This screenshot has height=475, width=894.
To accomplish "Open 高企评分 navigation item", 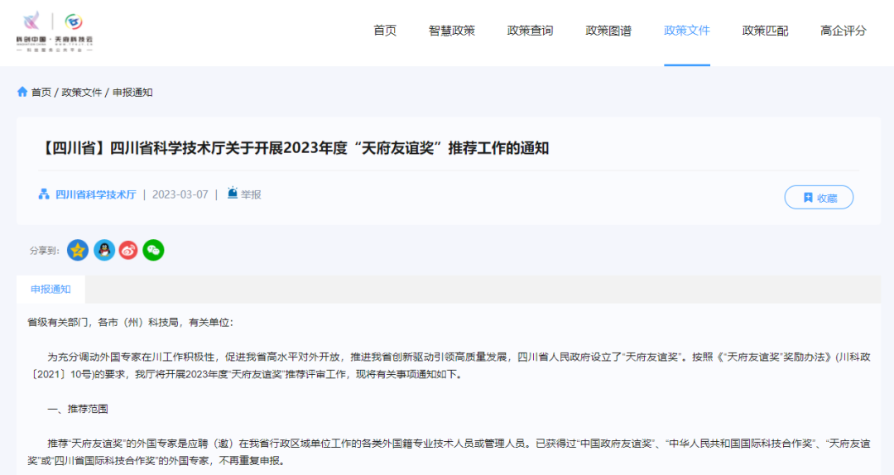I will (844, 31).
